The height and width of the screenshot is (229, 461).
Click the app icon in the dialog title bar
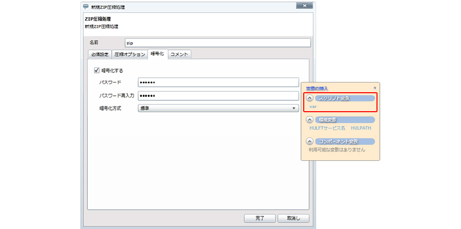(x=85, y=7)
